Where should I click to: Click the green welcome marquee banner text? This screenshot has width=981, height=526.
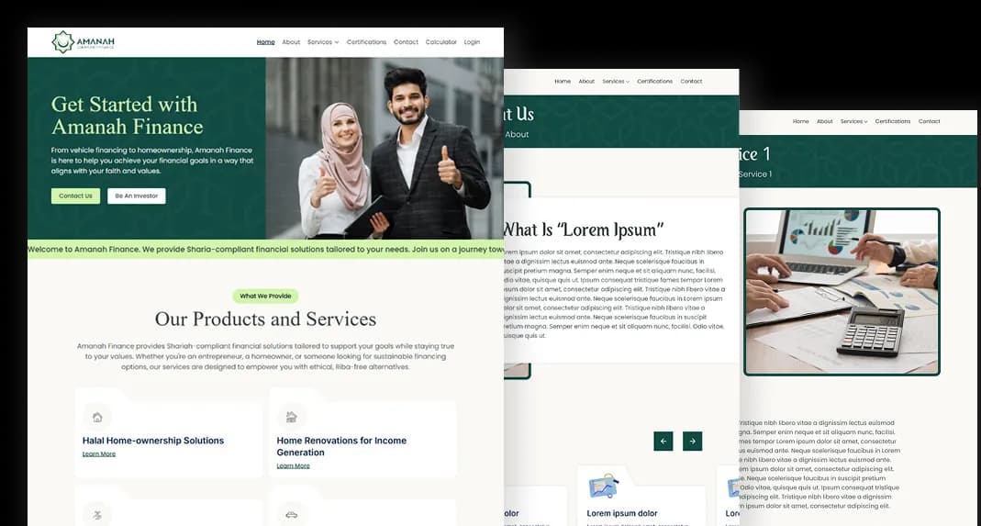tap(266, 249)
